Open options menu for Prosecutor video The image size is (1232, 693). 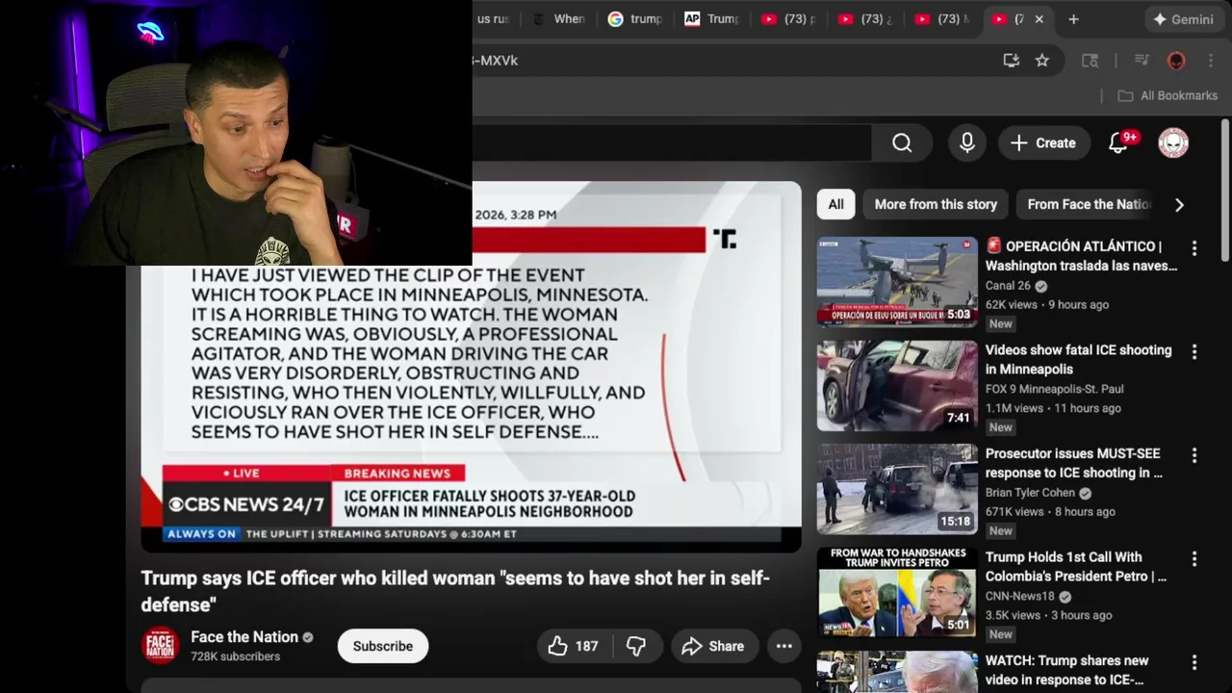(1194, 455)
